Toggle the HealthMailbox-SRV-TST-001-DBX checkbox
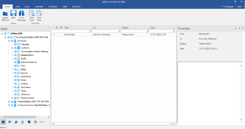Viewport: 245px width, 129px height. 12,101
